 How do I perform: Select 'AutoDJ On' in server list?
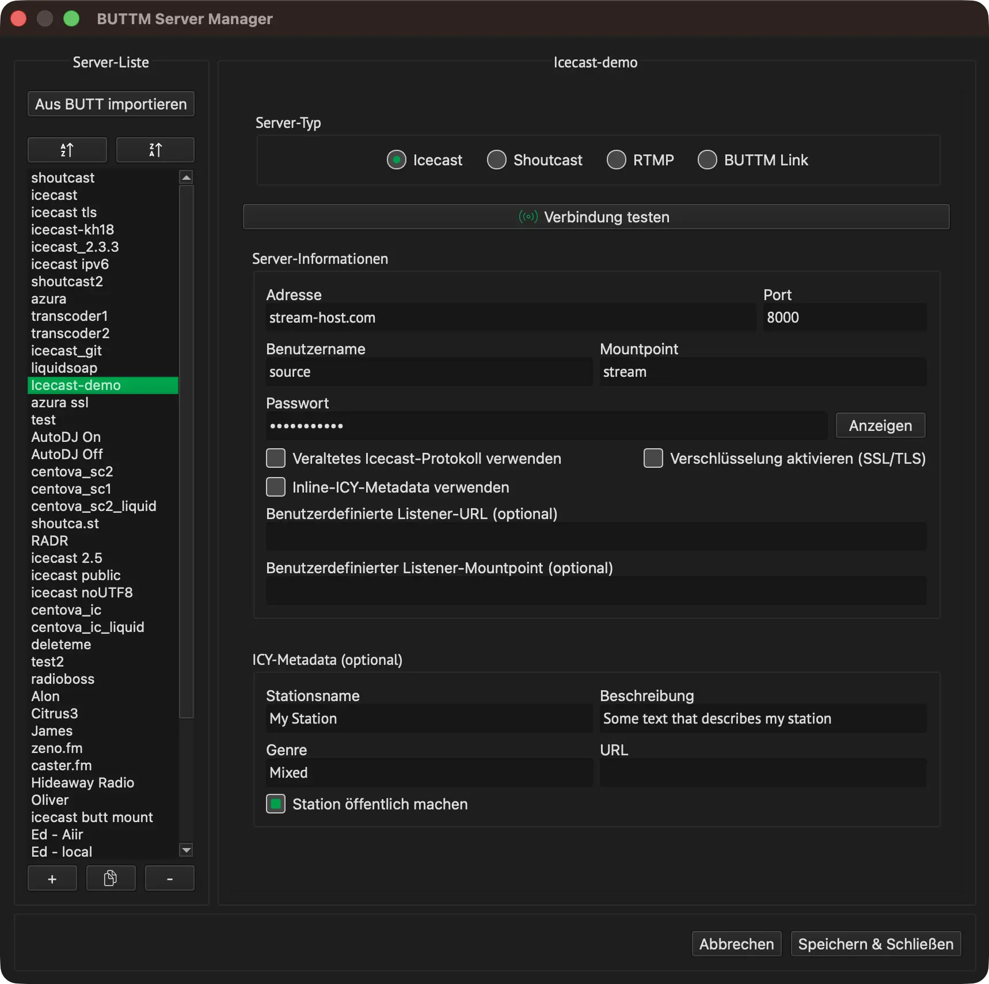[x=103, y=437]
